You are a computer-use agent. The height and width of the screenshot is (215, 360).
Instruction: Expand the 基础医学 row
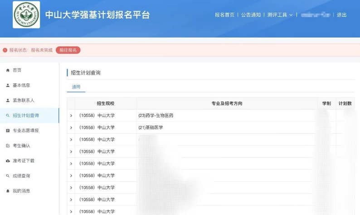[71, 128]
